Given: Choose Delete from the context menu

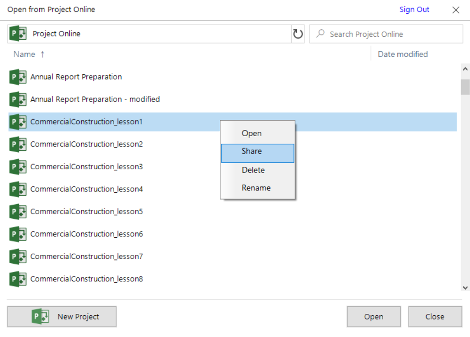Looking at the screenshot, I should [x=258, y=170].
